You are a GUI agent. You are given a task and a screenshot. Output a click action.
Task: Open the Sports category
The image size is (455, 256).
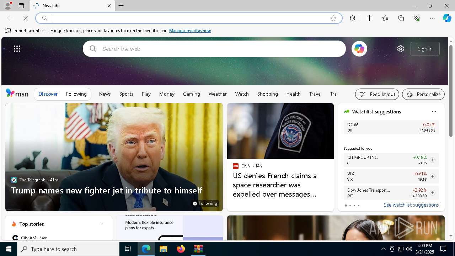126,94
